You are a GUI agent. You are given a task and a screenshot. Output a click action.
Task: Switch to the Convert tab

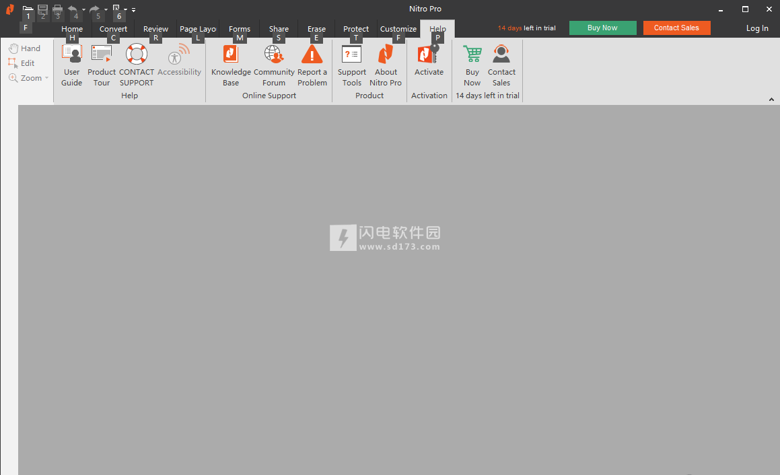(114, 29)
